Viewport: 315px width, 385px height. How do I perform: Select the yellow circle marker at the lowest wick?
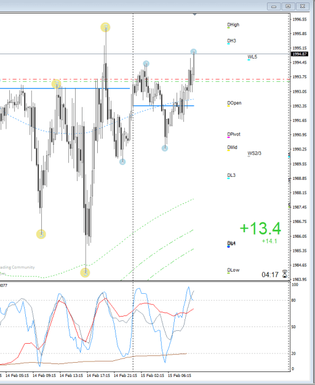pos(85,272)
